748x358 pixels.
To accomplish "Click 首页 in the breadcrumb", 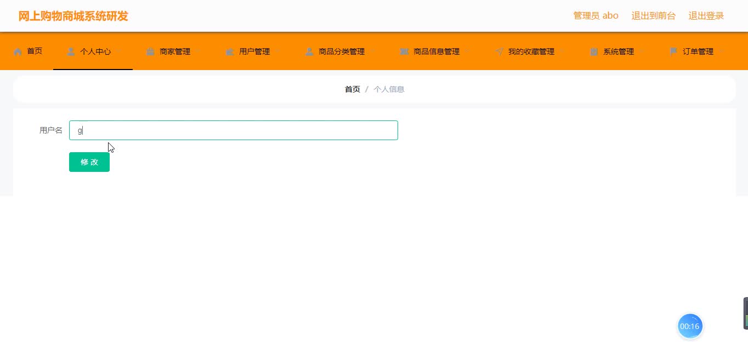I will (353, 89).
